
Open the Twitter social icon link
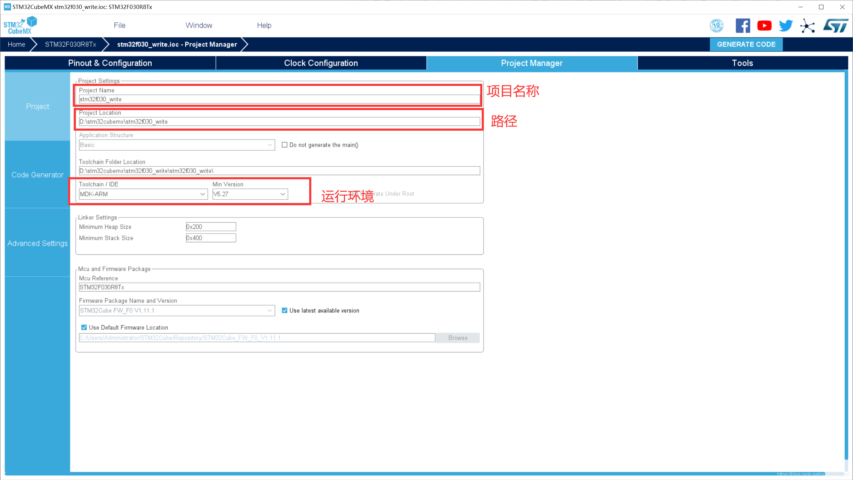[x=786, y=25]
